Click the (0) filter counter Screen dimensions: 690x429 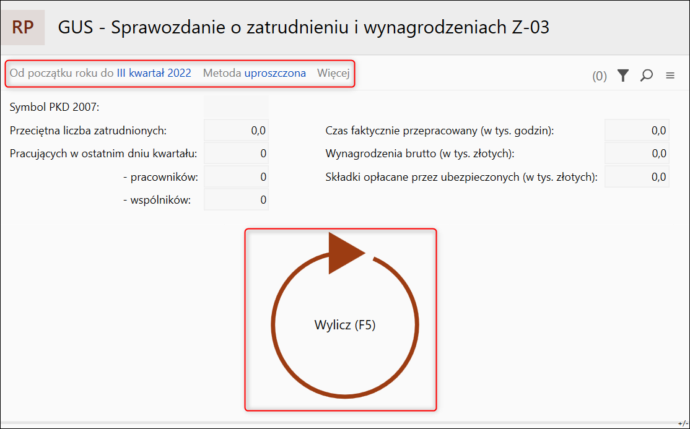point(600,76)
